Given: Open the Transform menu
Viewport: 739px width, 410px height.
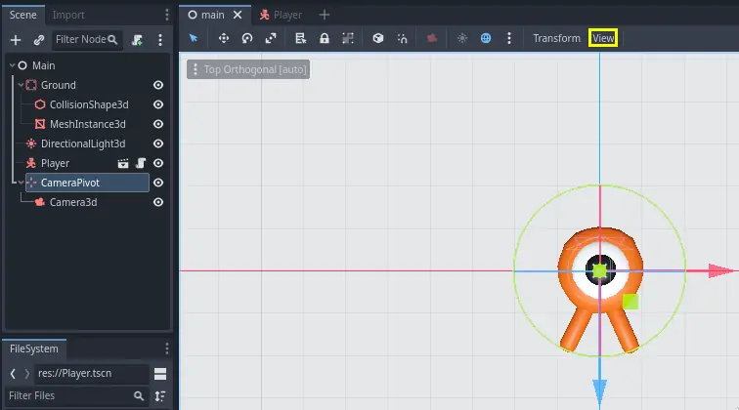Looking at the screenshot, I should (556, 38).
